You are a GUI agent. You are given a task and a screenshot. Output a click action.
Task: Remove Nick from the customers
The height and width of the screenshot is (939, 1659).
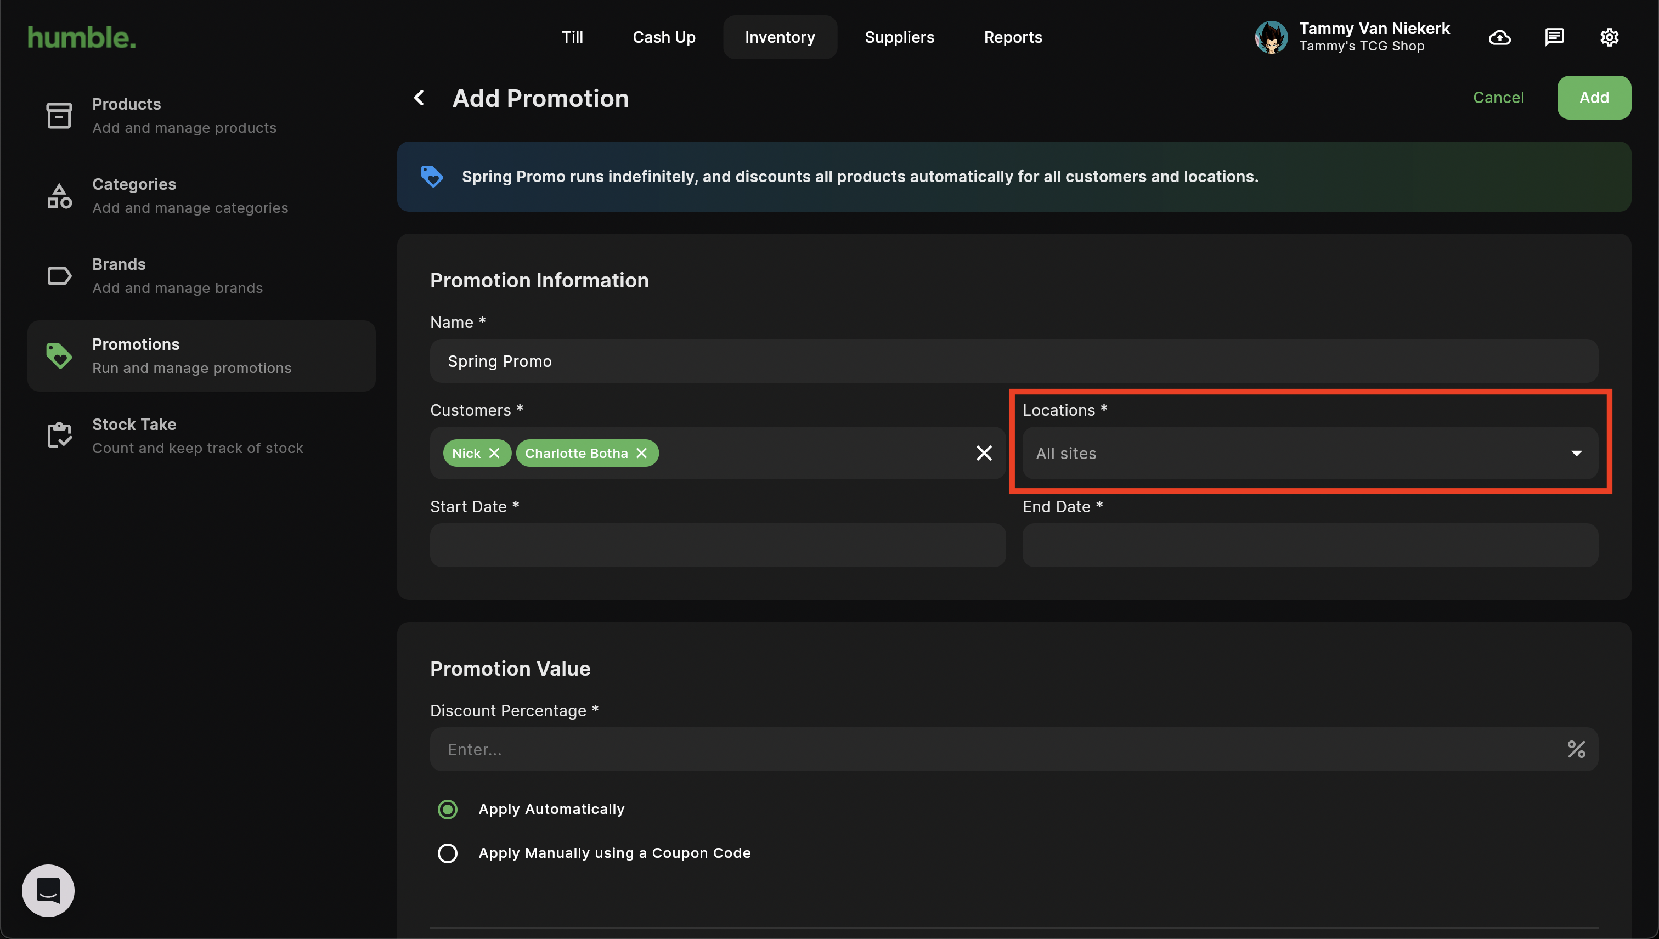494,454
